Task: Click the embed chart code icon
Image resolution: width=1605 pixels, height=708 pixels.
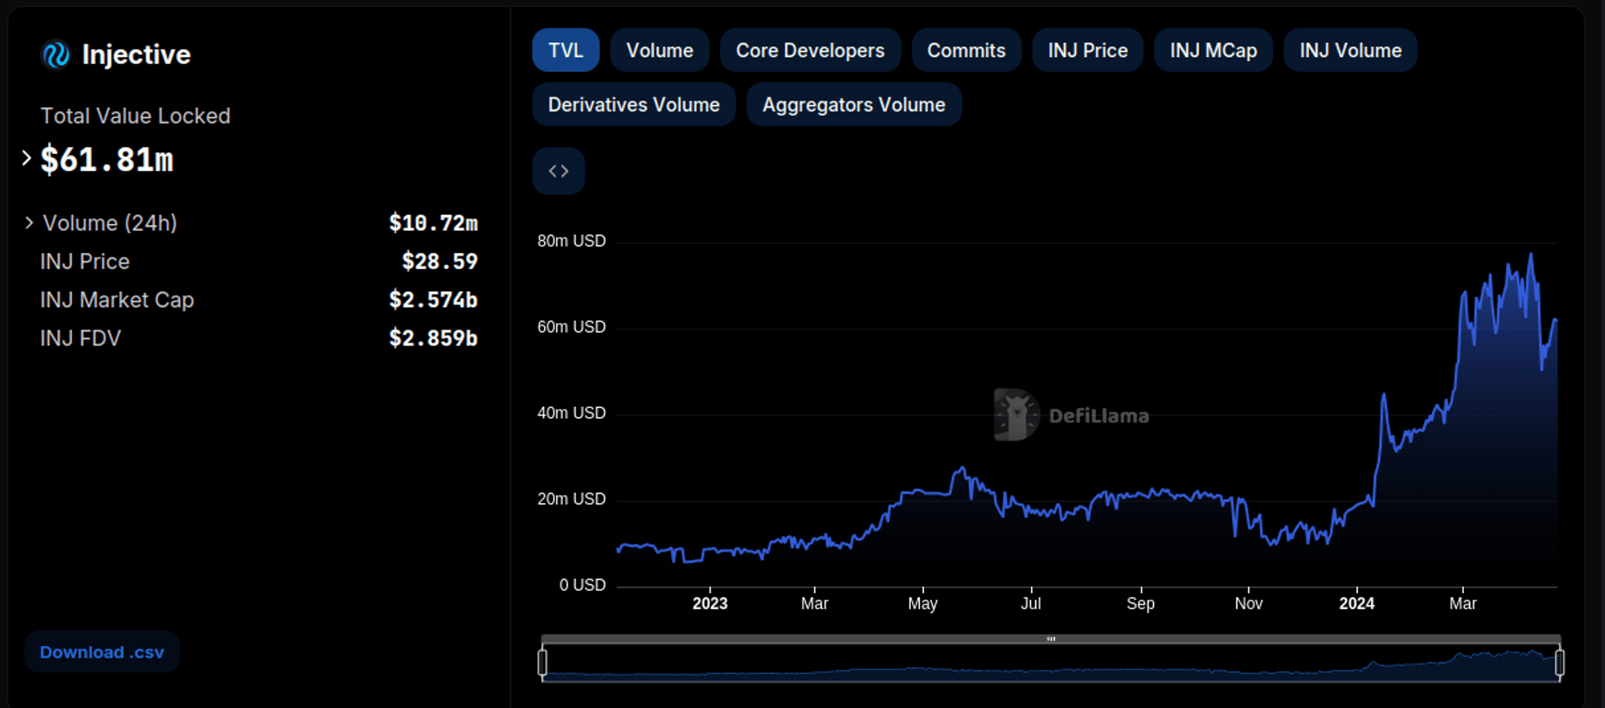Action: click(x=559, y=171)
